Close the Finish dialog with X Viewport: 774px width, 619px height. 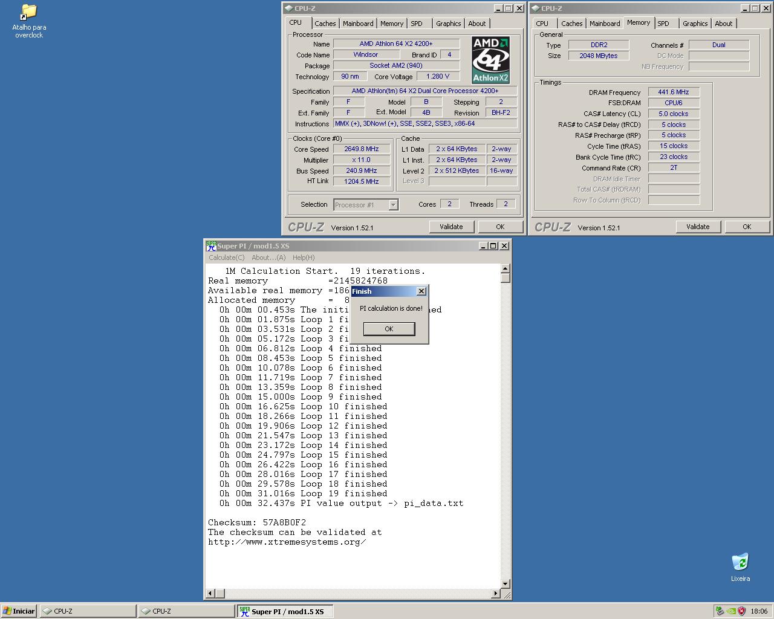click(x=421, y=291)
